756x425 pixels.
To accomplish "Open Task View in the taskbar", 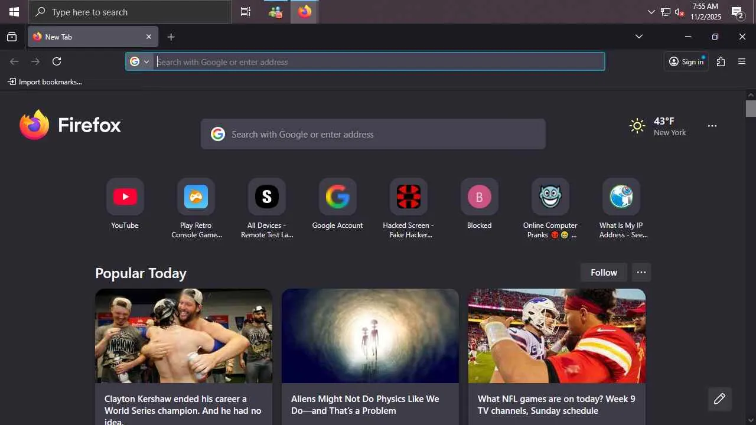I will tap(246, 12).
